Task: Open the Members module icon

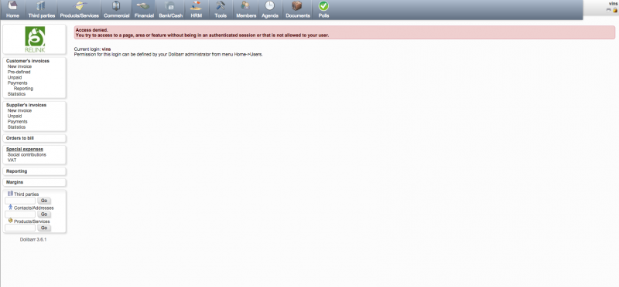Action: click(x=246, y=6)
